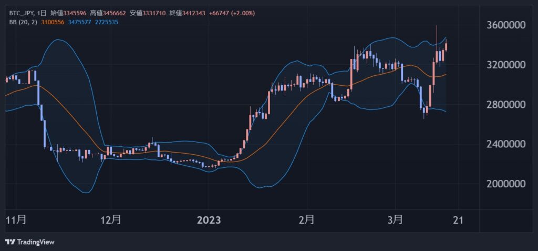The height and width of the screenshot is (251, 538).
Task: Select the 1日 timeframe label
Action: click(x=41, y=13)
